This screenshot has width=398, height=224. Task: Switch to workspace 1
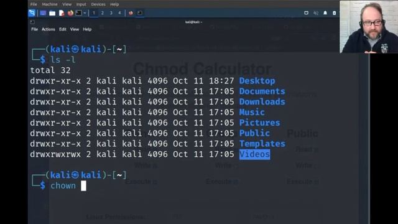tap(94, 13)
